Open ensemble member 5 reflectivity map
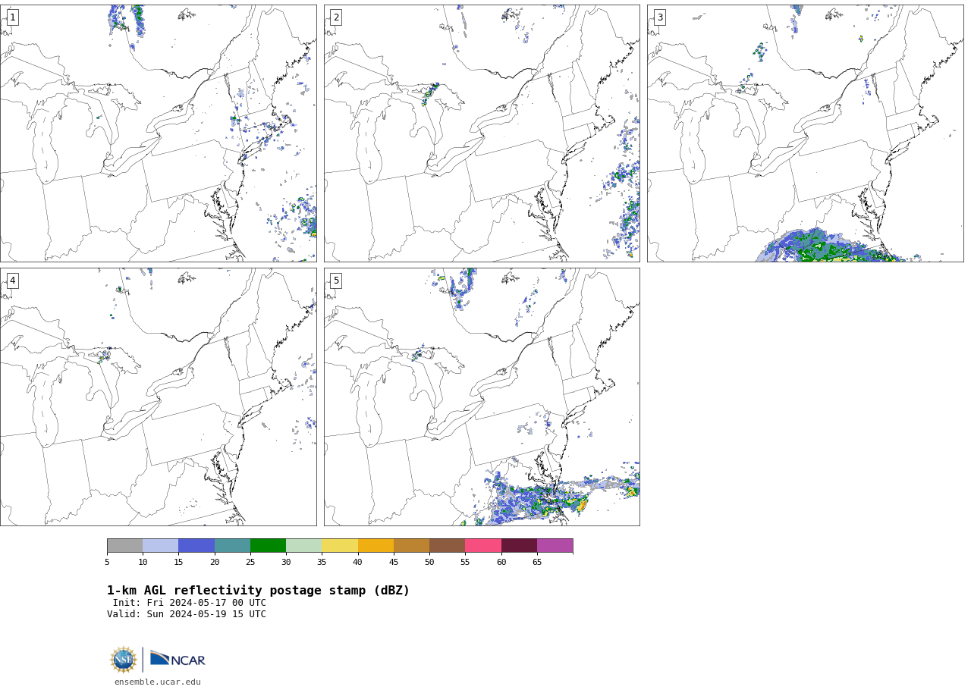The height and width of the screenshot is (690, 971). [482, 397]
